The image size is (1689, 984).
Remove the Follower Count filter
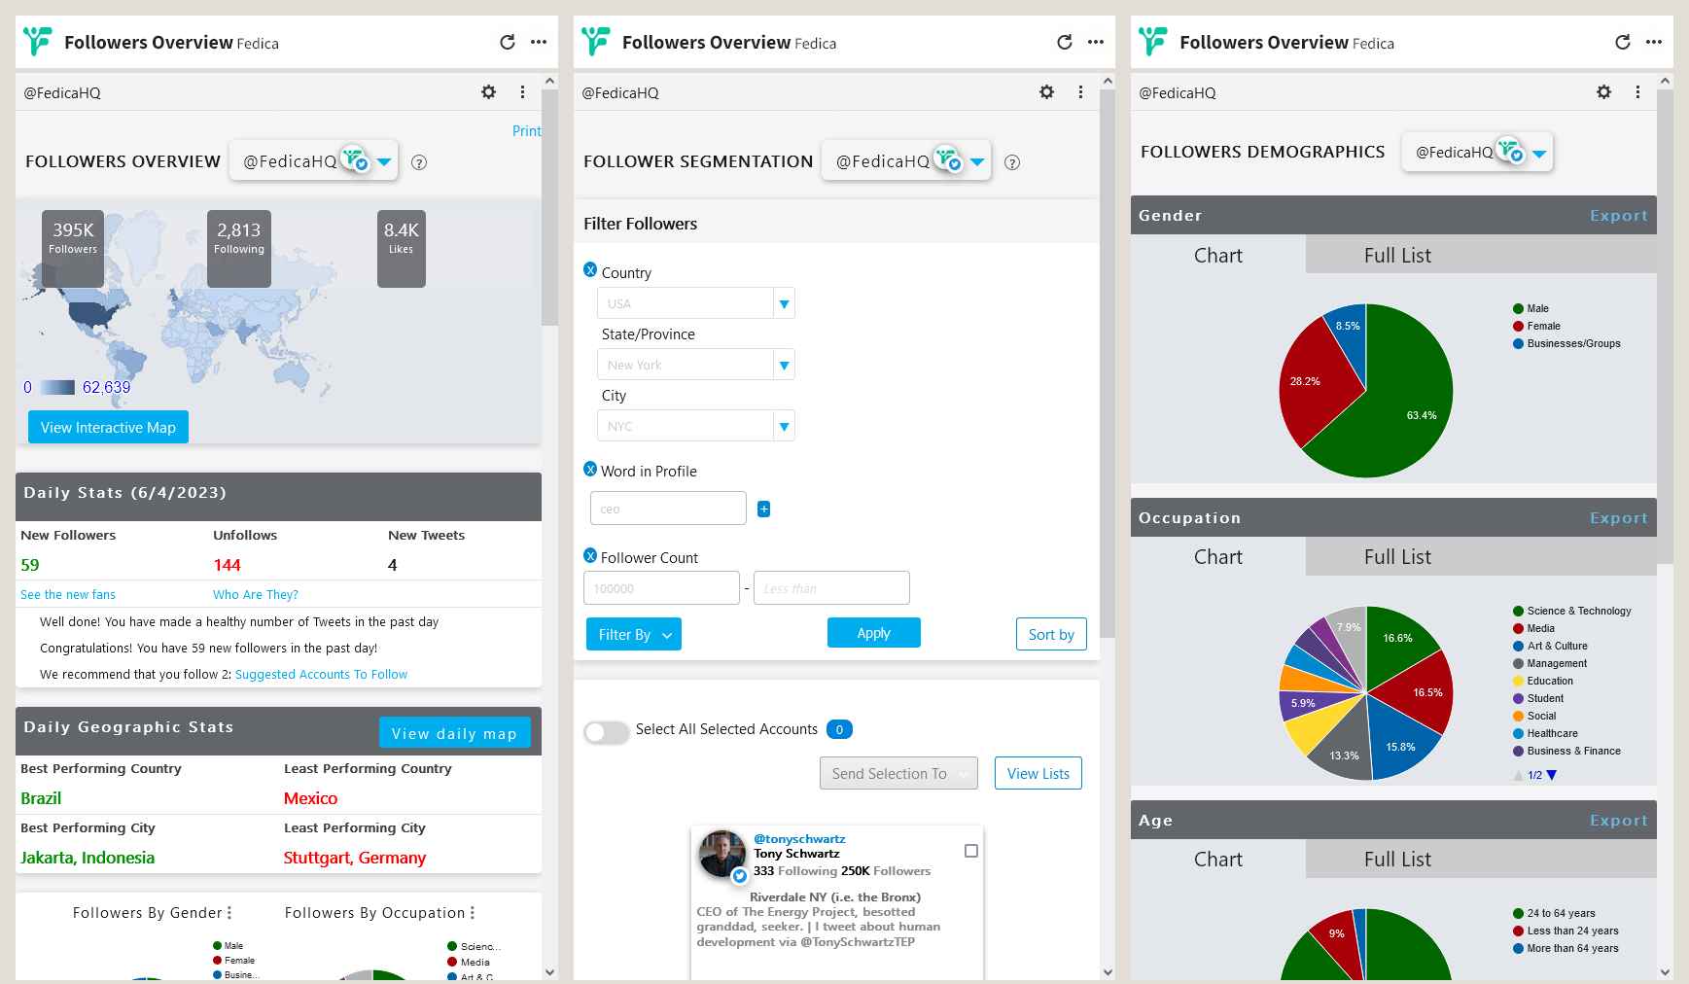590,556
